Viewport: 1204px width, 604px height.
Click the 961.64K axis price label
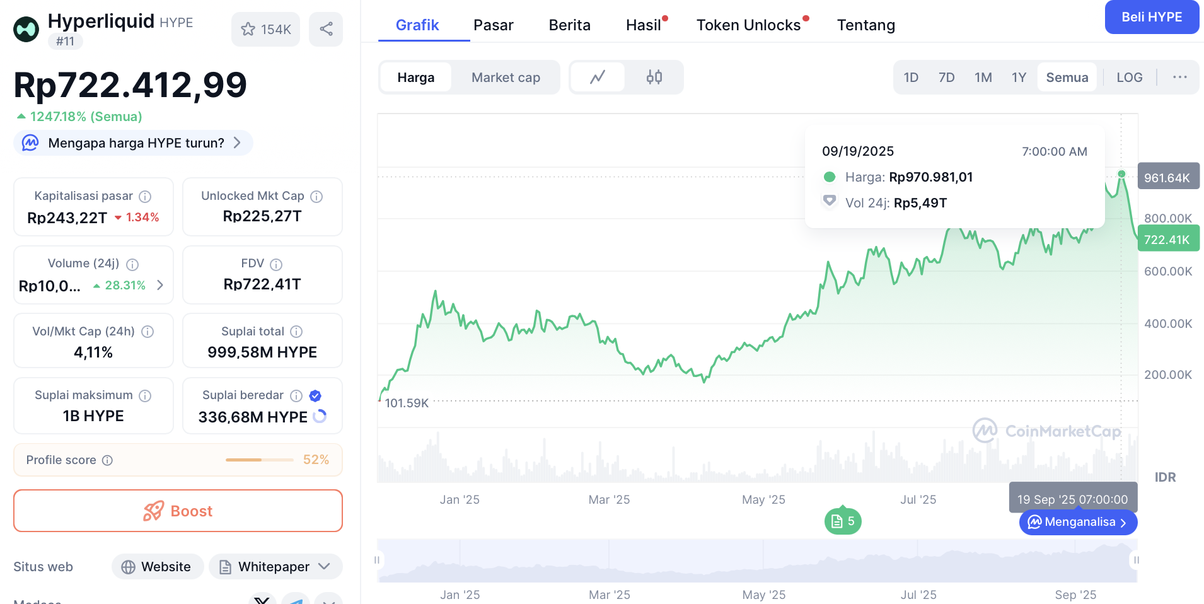[1168, 178]
